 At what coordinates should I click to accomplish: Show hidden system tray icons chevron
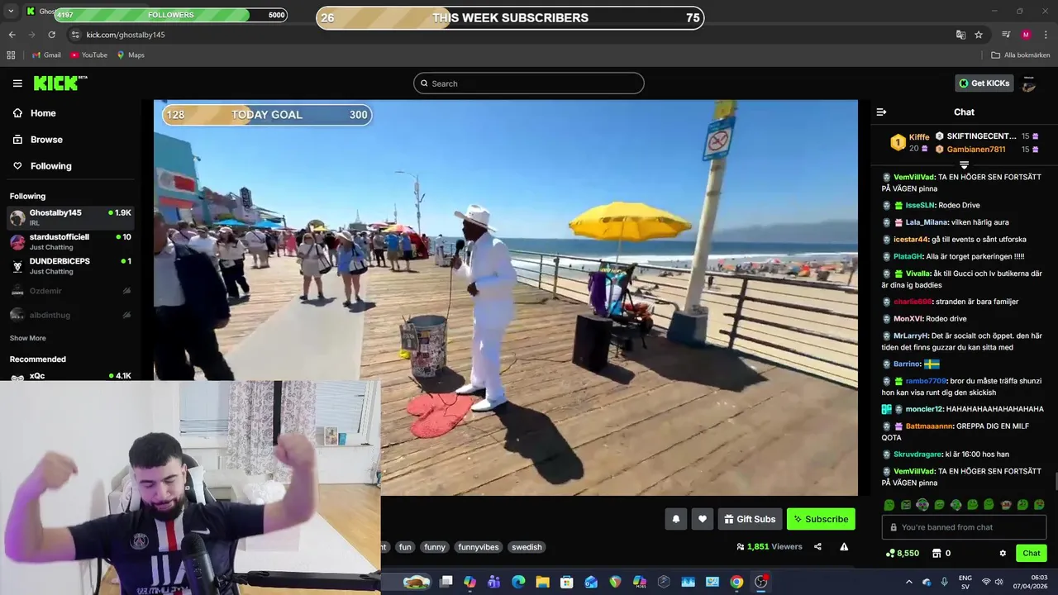click(x=909, y=582)
